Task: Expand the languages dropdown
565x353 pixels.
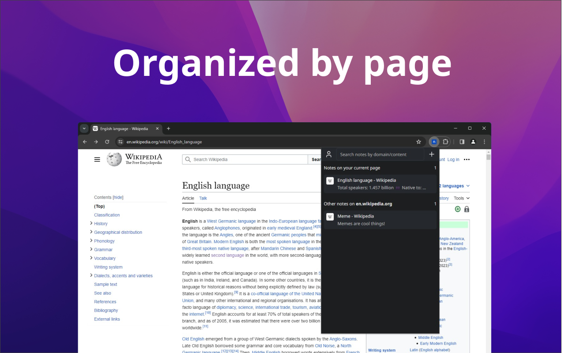Action: pyautogui.click(x=455, y=186)
